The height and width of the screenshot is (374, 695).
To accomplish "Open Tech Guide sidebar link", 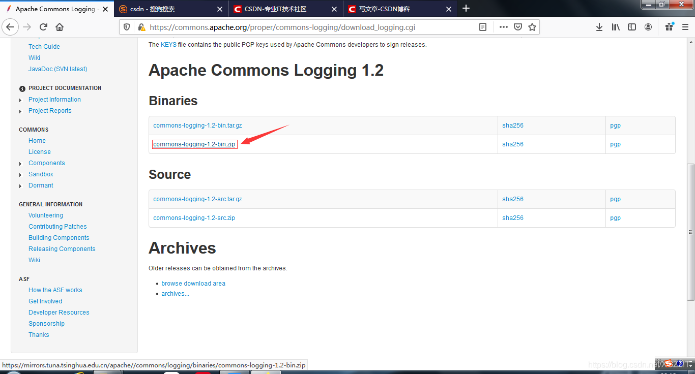I will [44, 47].
